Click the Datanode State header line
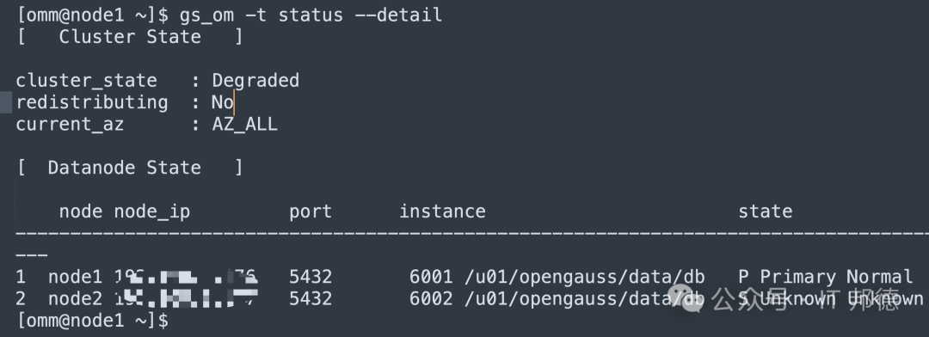Image resolution: width=929 pixels, height=337 pixels. point(130,168)
